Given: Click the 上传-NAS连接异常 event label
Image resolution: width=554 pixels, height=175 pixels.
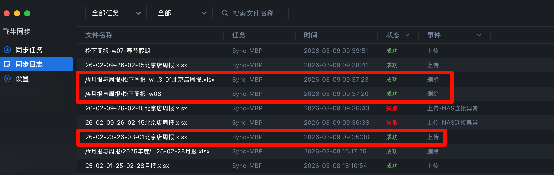Looking at the screenshot, I should point(452,108).
